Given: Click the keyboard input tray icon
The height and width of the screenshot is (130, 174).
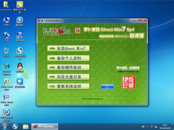Looking at the screenshot, I should [x=143, y=126].
